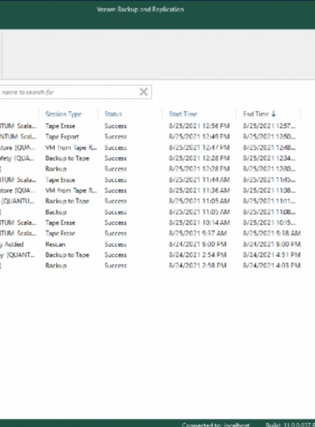315x427 pixels.
Task: Select end time 8/25/2021 9:38 AM
Action: tap(272, 233)
